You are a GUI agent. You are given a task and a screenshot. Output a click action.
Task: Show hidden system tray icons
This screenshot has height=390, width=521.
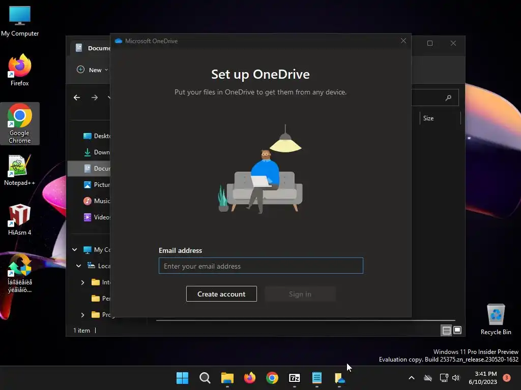coord(411,378)
